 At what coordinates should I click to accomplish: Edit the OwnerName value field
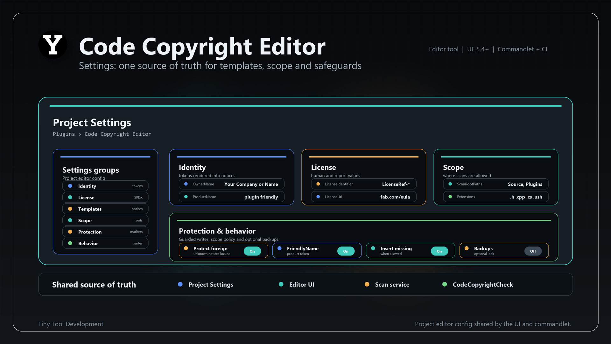[x=232, y=184]
